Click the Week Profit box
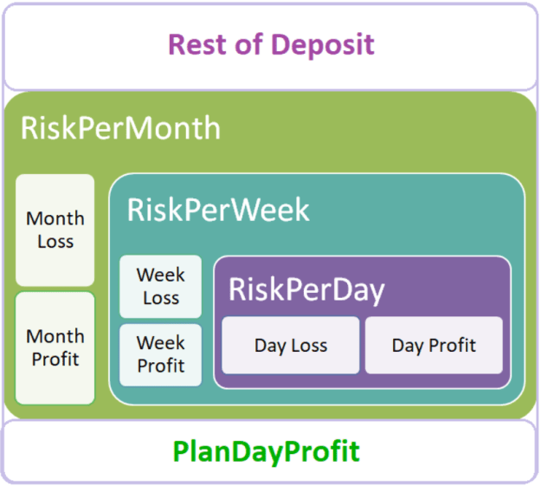 [x=160, y=354]
